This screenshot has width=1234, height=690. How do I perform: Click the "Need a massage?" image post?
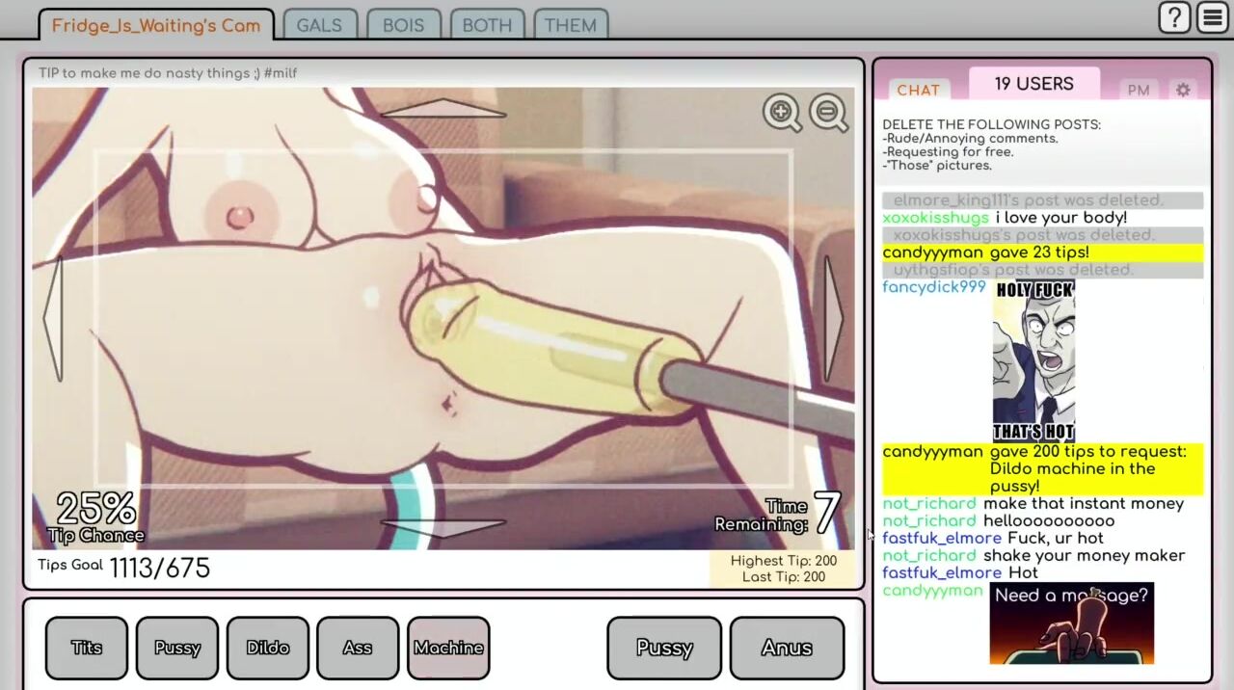pyautogui.click(x=1071, y=623)
